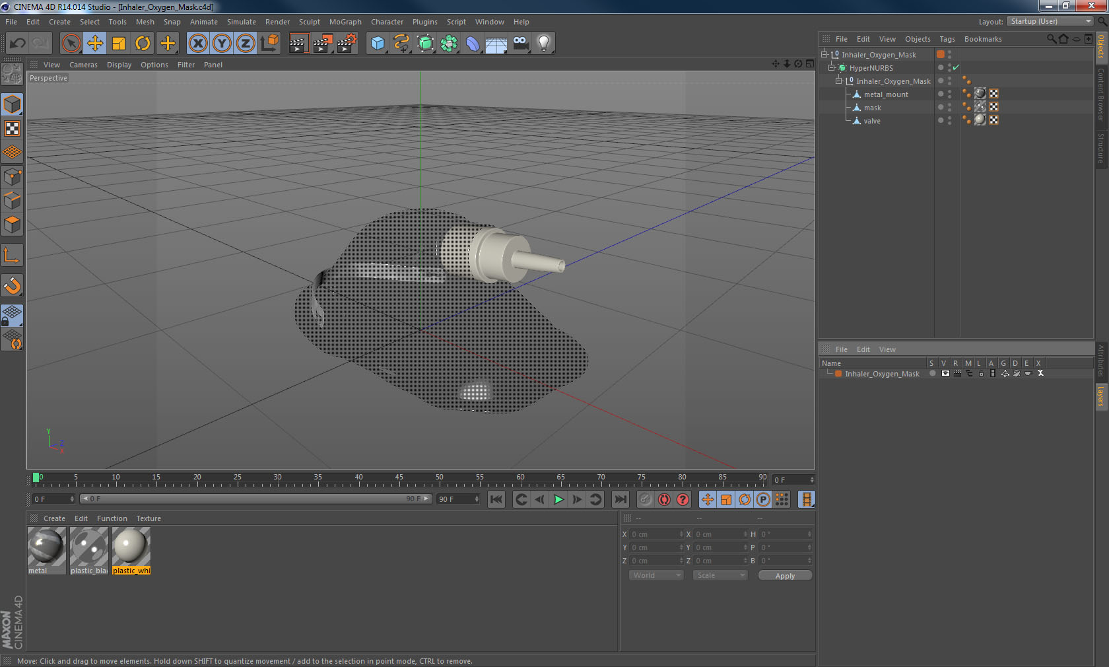
Task: Open Object Manager Tags menu
Action: (x=947, y=39)
